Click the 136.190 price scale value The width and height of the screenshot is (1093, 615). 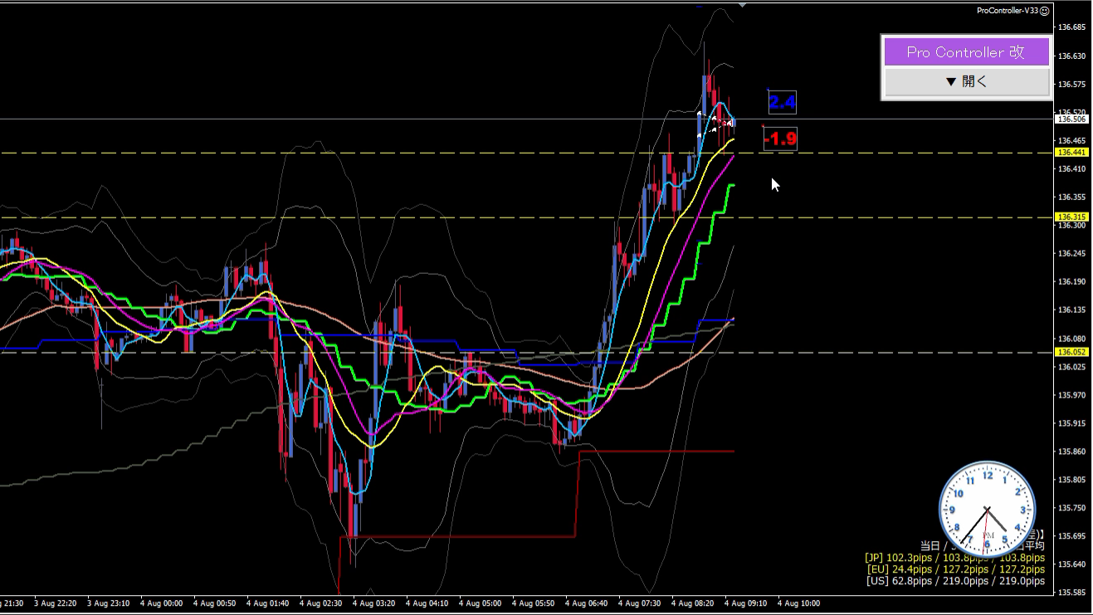pos(1072,281)
